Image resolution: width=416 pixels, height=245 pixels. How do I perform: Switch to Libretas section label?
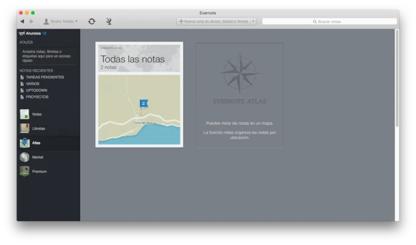pyautogui.click(x=39, y=129)
